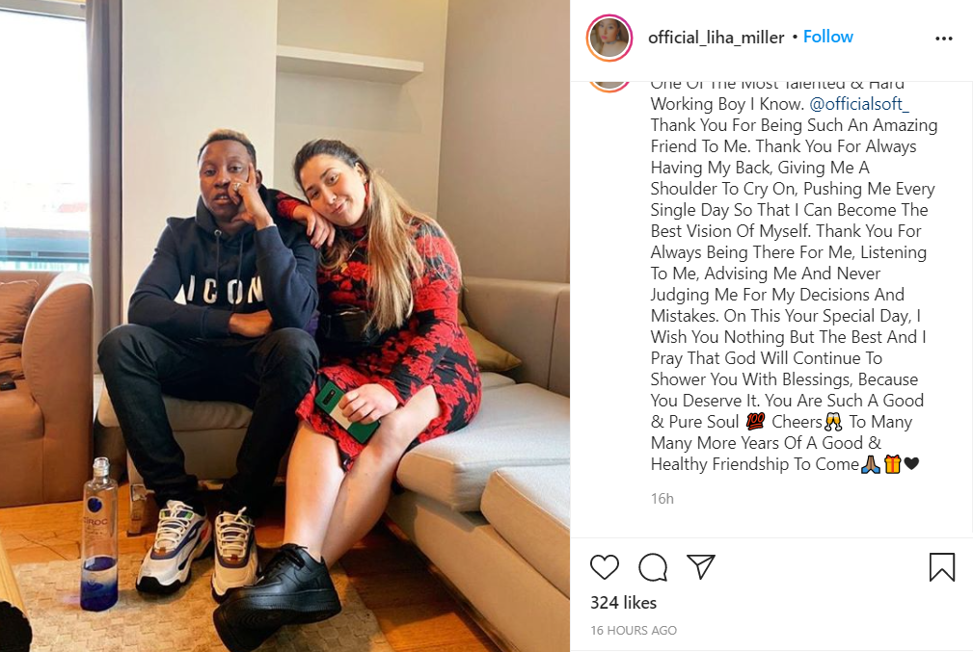Screen dimensions: 973x652
Task: Open the three-dot more options menu
Action: point(943,39)
